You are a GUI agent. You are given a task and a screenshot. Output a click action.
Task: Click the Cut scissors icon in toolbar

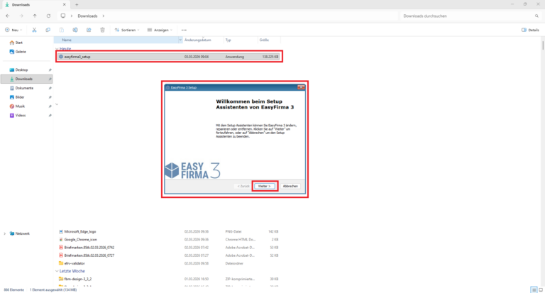pos(34,30)
